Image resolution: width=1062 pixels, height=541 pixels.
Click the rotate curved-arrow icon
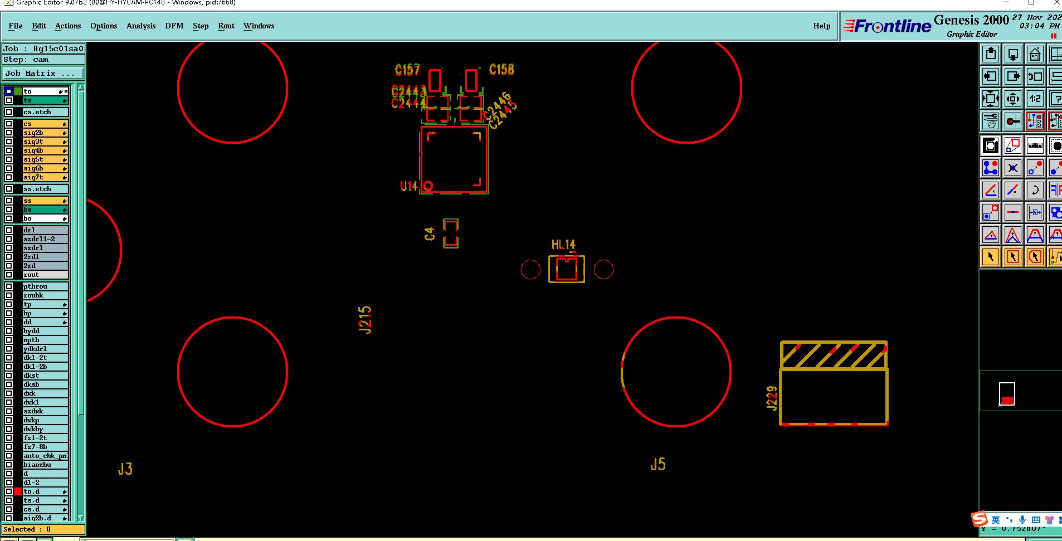click(x=1035, y=190)
